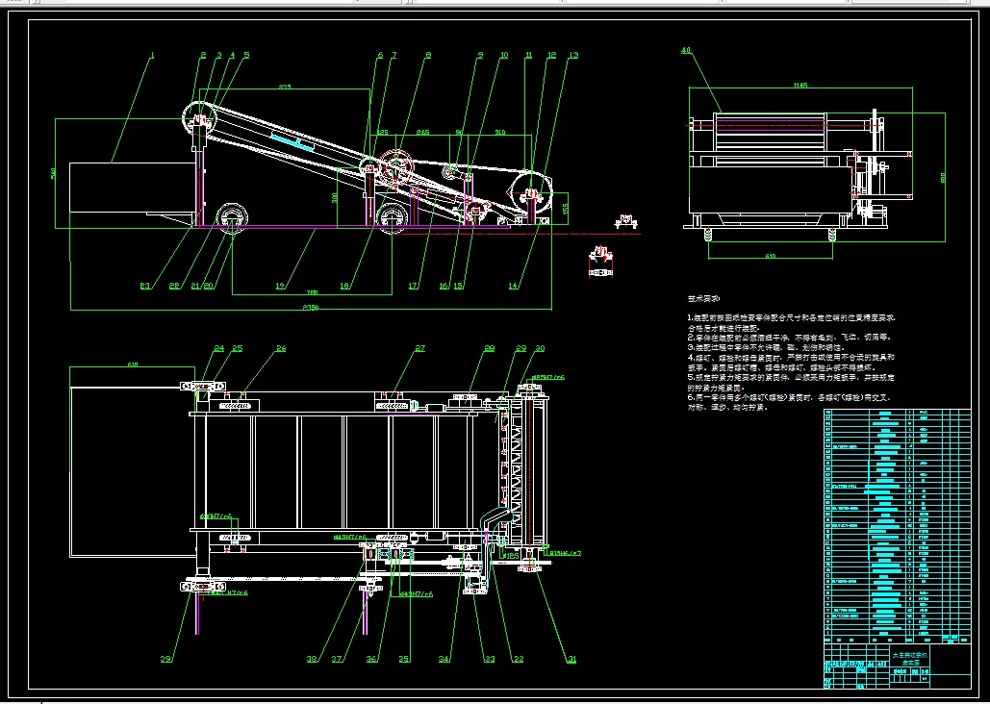Click part callout number 7
Image resolution: width=990 pixels, height=704 pixels.
click(x=394, y=55)
